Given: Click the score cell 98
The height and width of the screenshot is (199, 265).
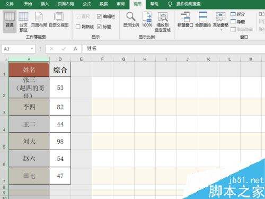Looking at the screenshot, I should tap(60, 141).
